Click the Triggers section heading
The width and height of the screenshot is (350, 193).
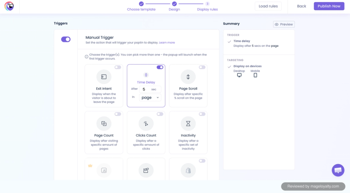[x=61, y=23]
